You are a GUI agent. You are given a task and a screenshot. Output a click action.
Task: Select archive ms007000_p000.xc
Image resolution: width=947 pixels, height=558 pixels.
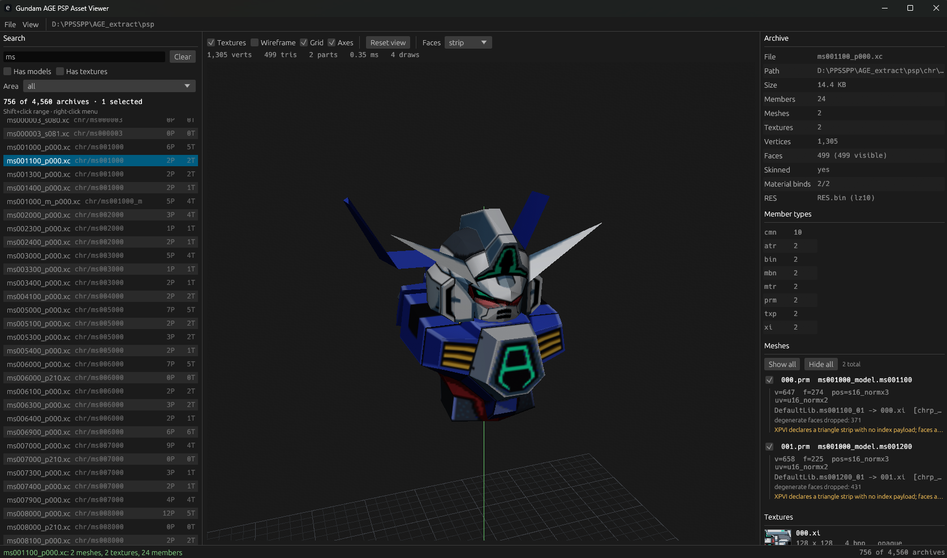(101, 445)
